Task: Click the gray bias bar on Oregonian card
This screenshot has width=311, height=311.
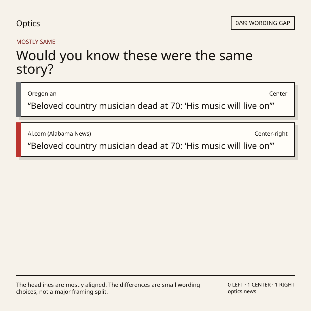Action: pos(19,100)
